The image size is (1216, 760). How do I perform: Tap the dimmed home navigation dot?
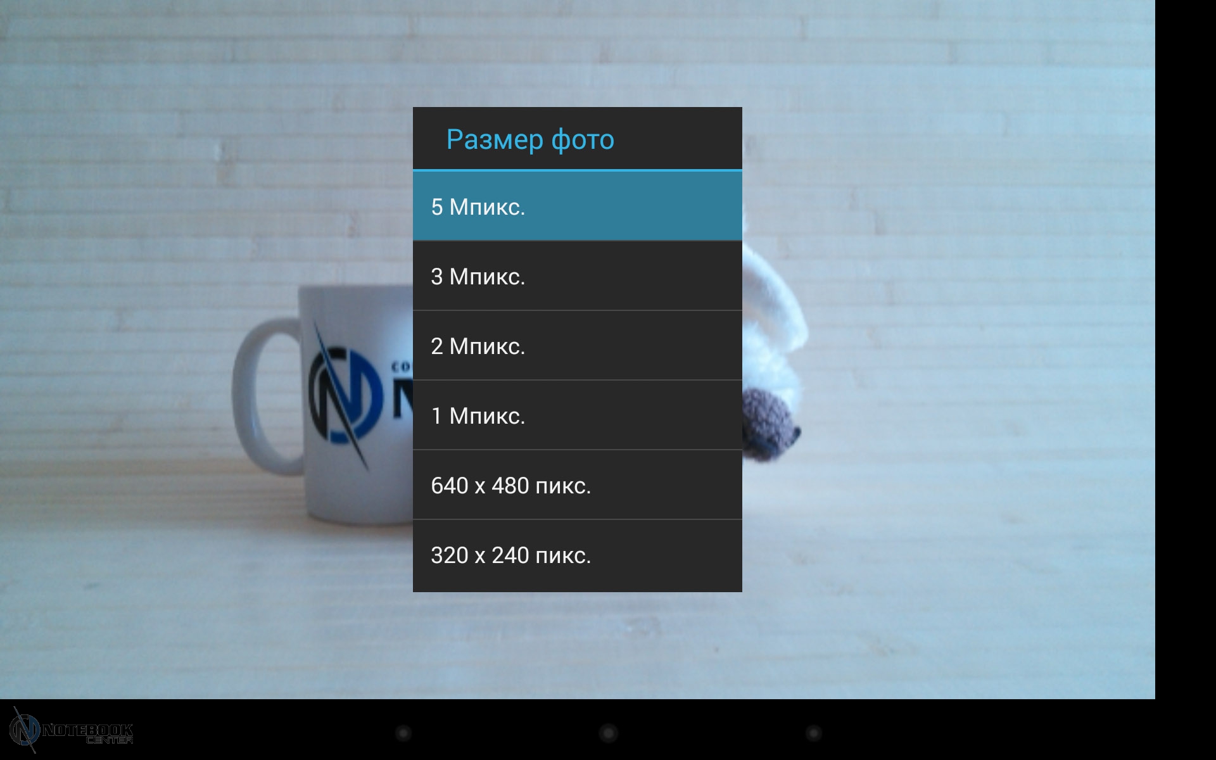point(608,733)
